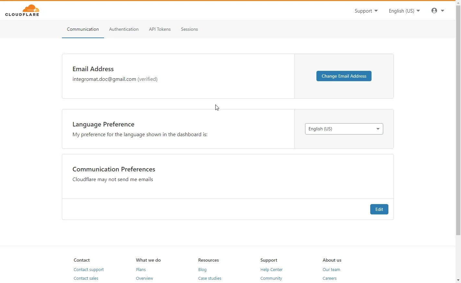Click the 'What we do' footer heading
The height and width of the screenshot is (283, 461).
(x=148, y=260)
